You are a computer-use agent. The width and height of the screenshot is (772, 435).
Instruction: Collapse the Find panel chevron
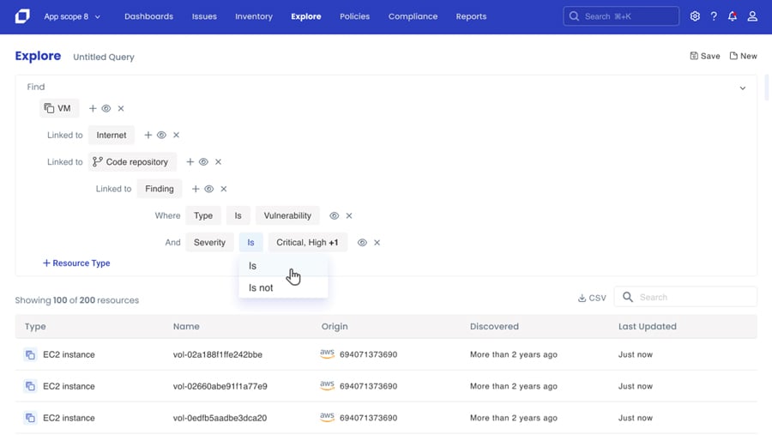click(743, 88)
